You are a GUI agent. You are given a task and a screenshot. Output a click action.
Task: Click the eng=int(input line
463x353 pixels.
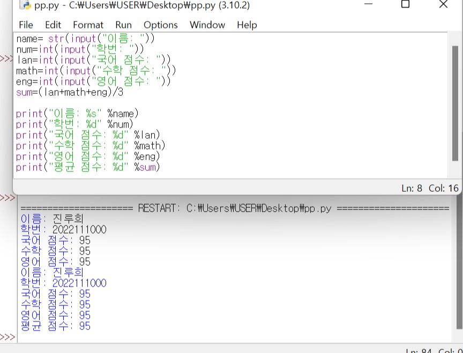[x=93, y=81]
